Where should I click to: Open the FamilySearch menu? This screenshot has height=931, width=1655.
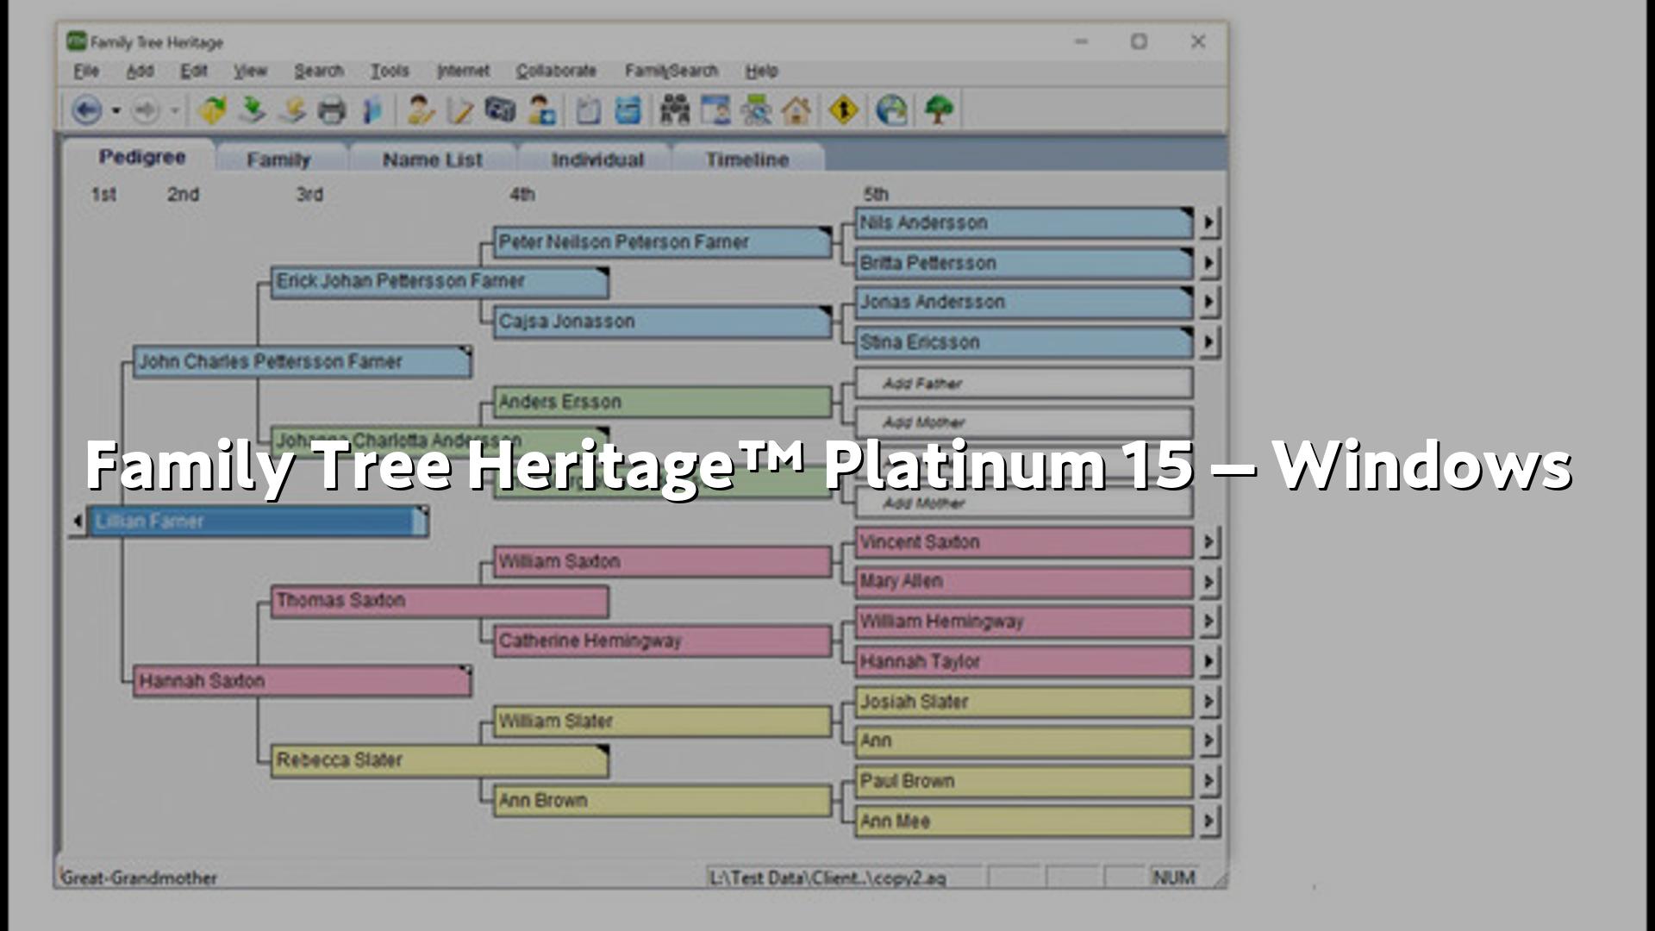tap(671, 71)
